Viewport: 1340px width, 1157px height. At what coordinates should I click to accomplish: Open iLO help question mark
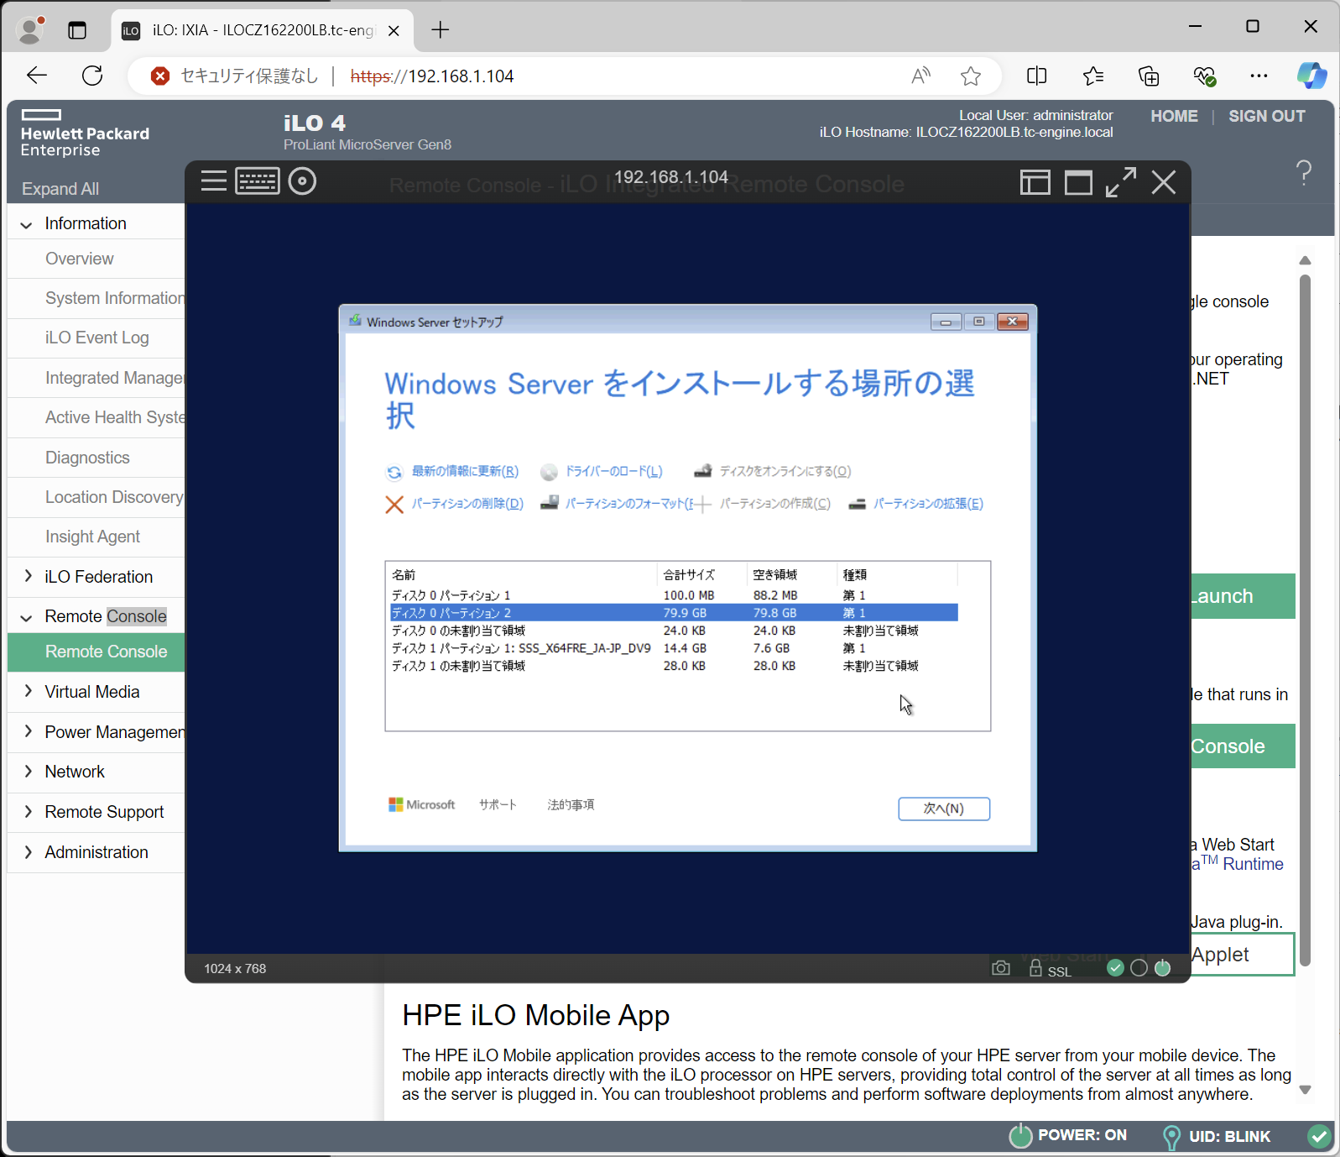pyautogui.click(x=1303, y=173)
